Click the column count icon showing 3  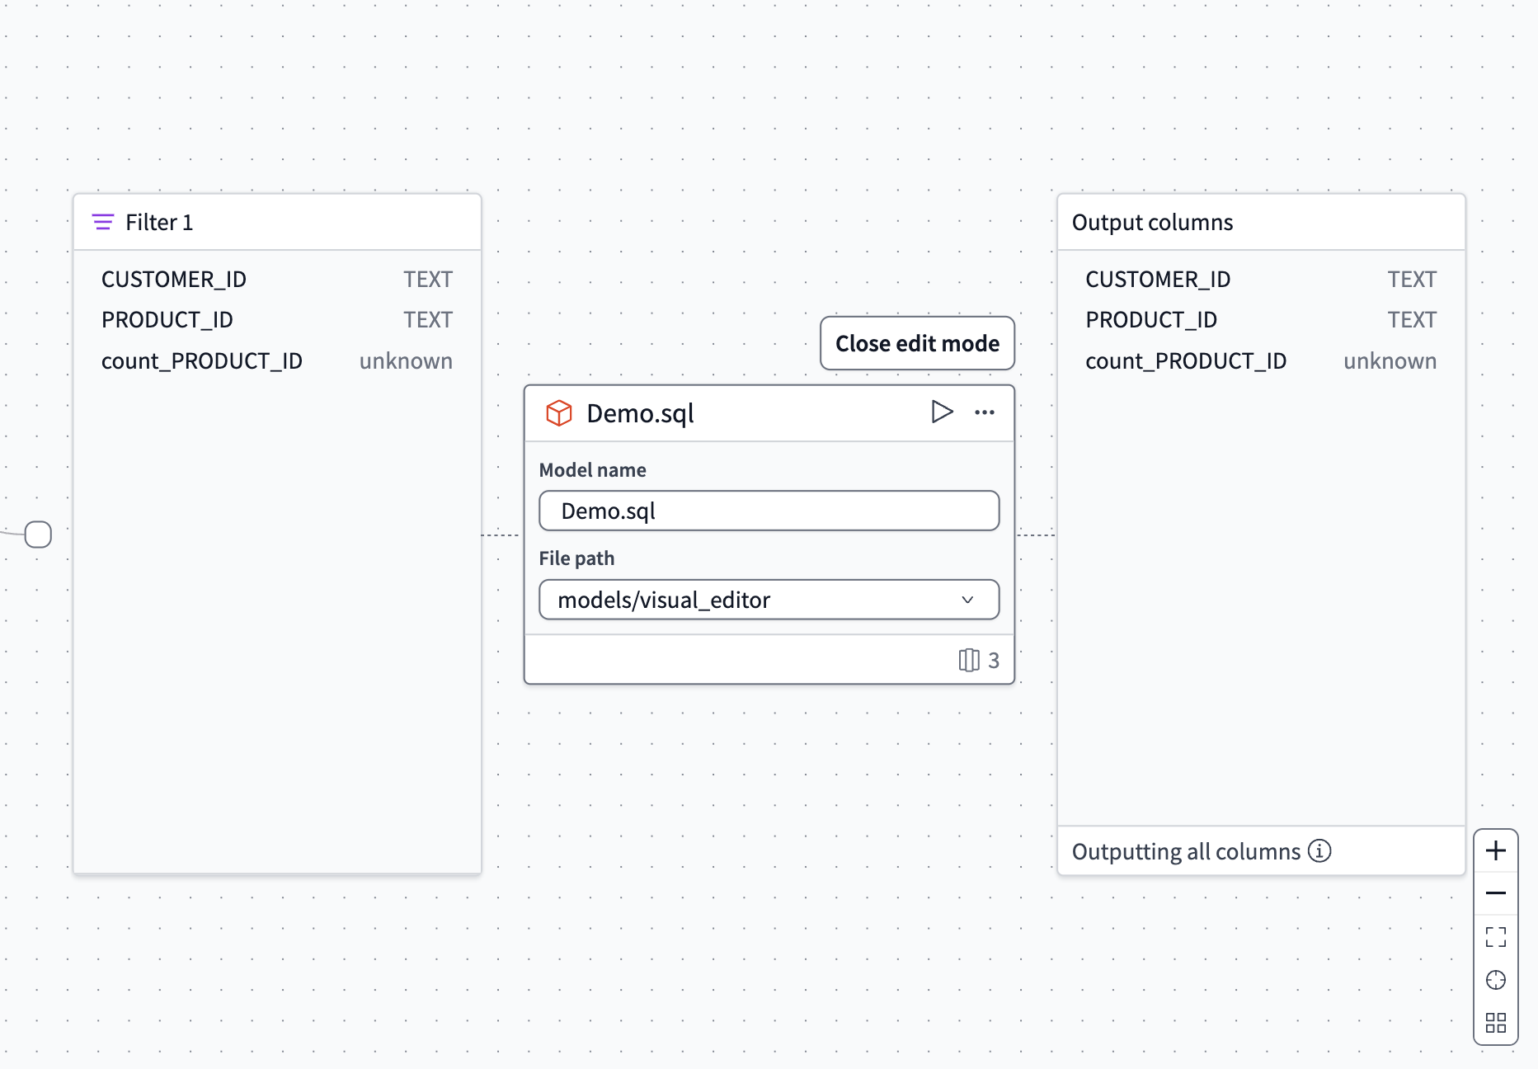(x=969, y=660)
